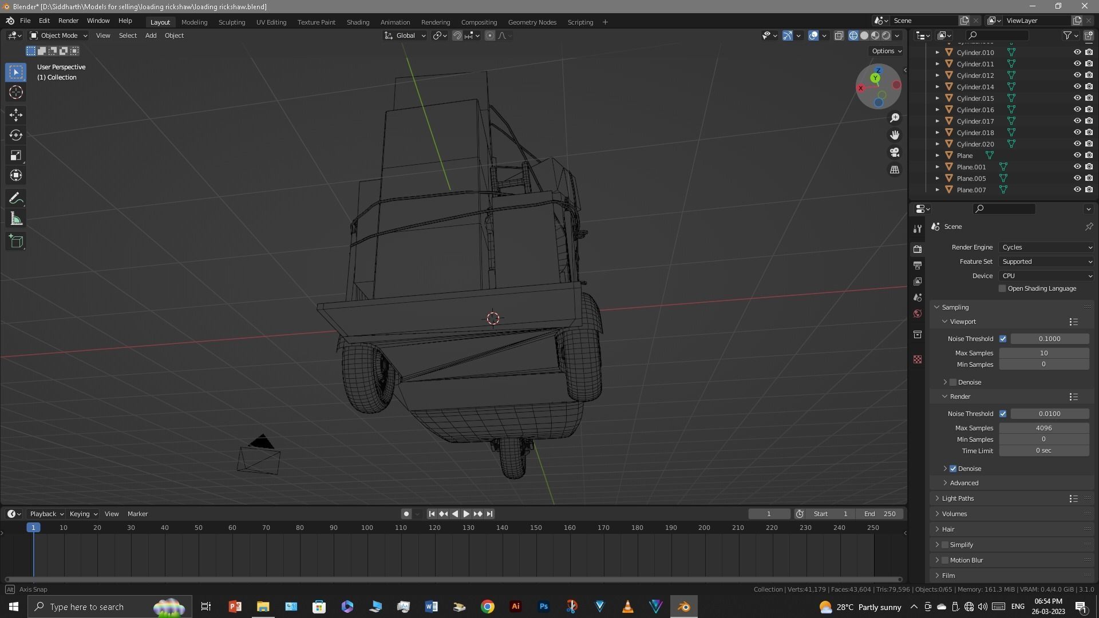This screenshot has height=618, width=1099.
Task: Select the Cursor tool in the left toolbar
Action: pos(16,92)
